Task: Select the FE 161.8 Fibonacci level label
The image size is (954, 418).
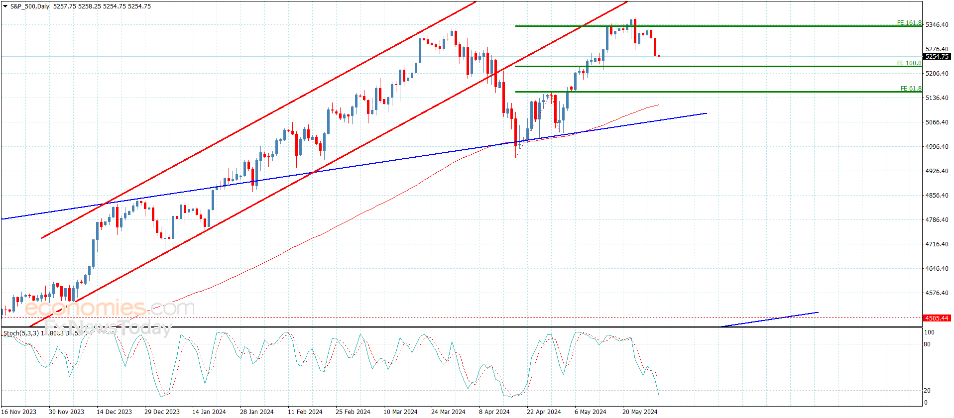Action: pyautogui.click(x=909, y=23)
